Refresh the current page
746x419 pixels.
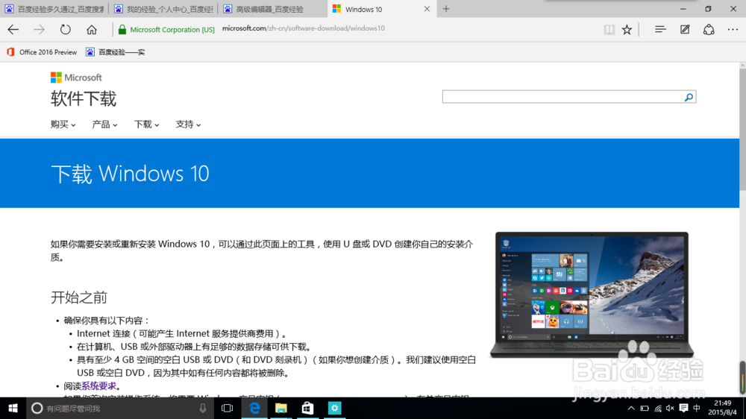coord(65,30)
